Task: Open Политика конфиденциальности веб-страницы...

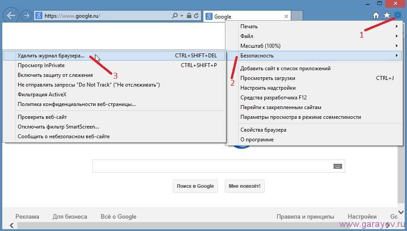Action: [114, 104]
